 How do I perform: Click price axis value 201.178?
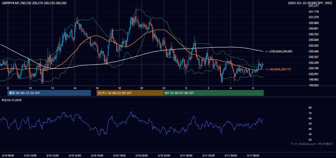point(314,12)
